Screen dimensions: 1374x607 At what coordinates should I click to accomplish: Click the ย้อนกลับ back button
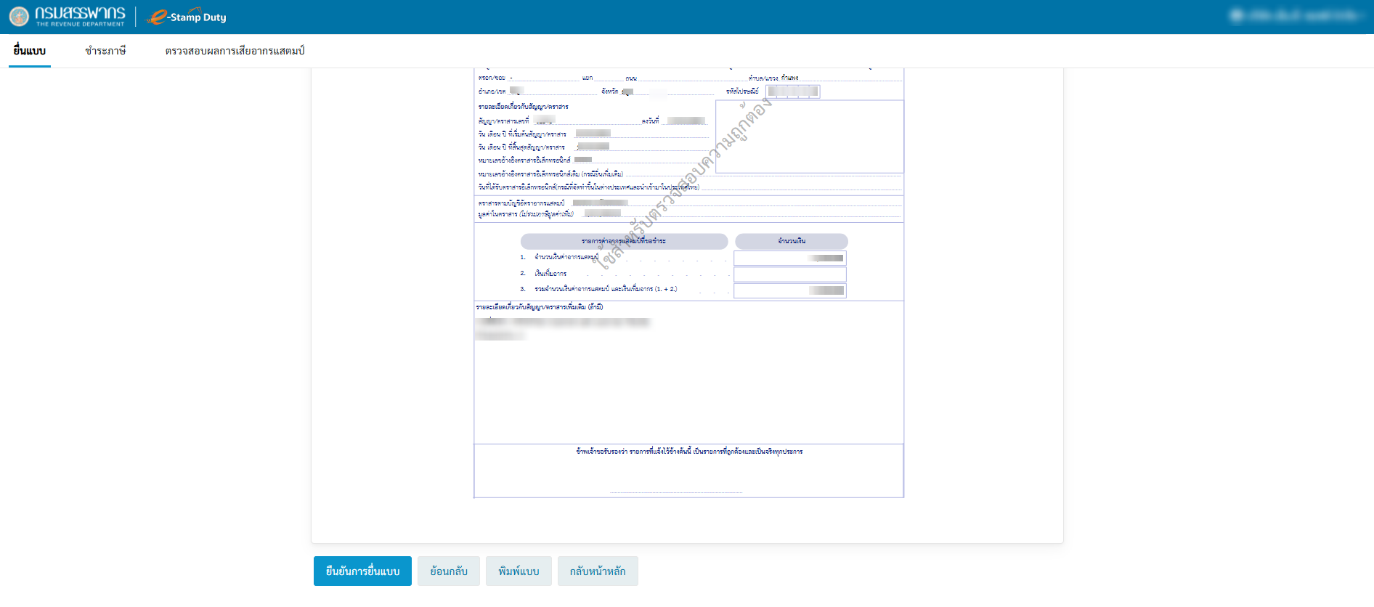click(x=448, y=571)
